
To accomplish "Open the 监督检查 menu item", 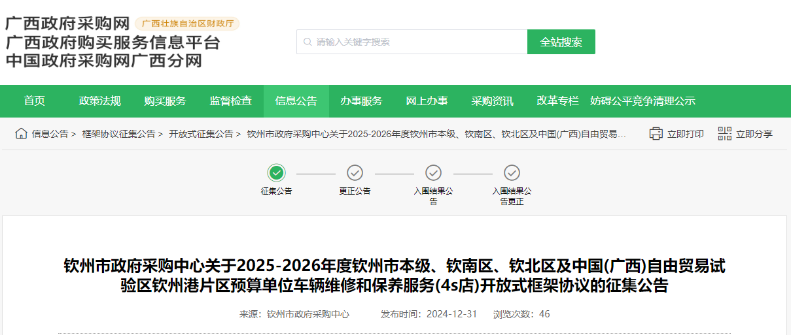I will click(x=231, y=101).
